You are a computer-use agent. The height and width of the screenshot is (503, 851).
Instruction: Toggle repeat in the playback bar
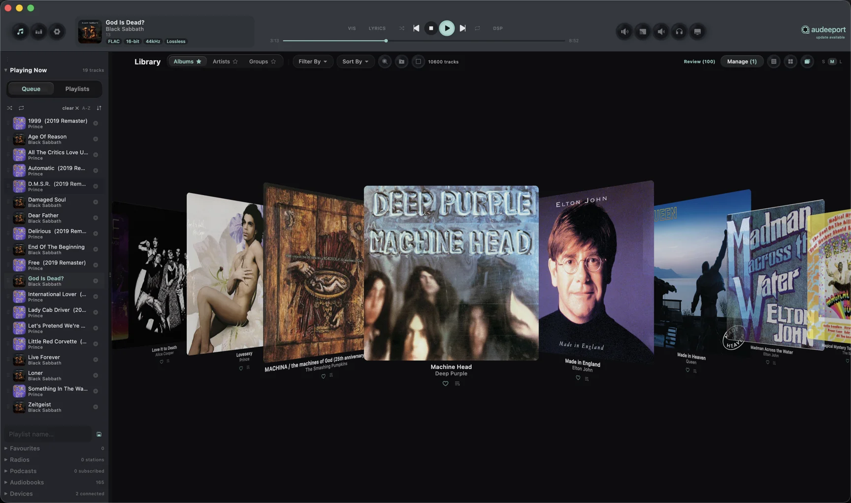(477, 28)
